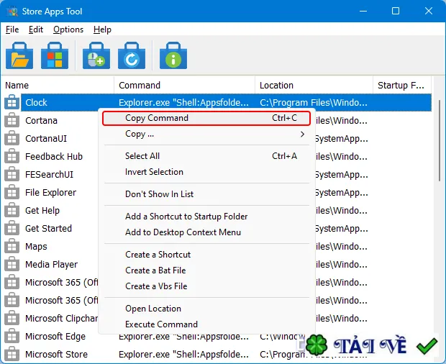Click the green info bag icon
Screen dimensions: 446x364
click(173, 55)
